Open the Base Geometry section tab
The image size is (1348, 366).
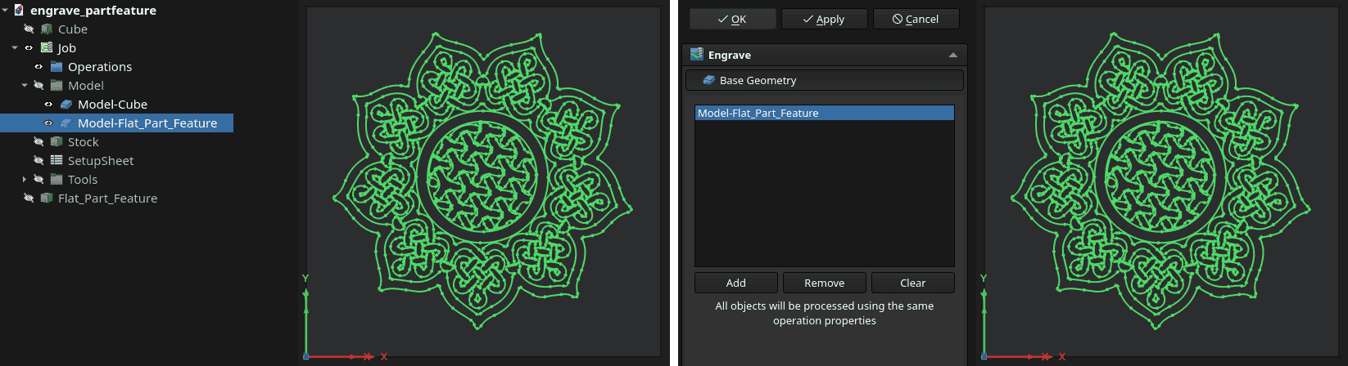(x=825, y=80)
